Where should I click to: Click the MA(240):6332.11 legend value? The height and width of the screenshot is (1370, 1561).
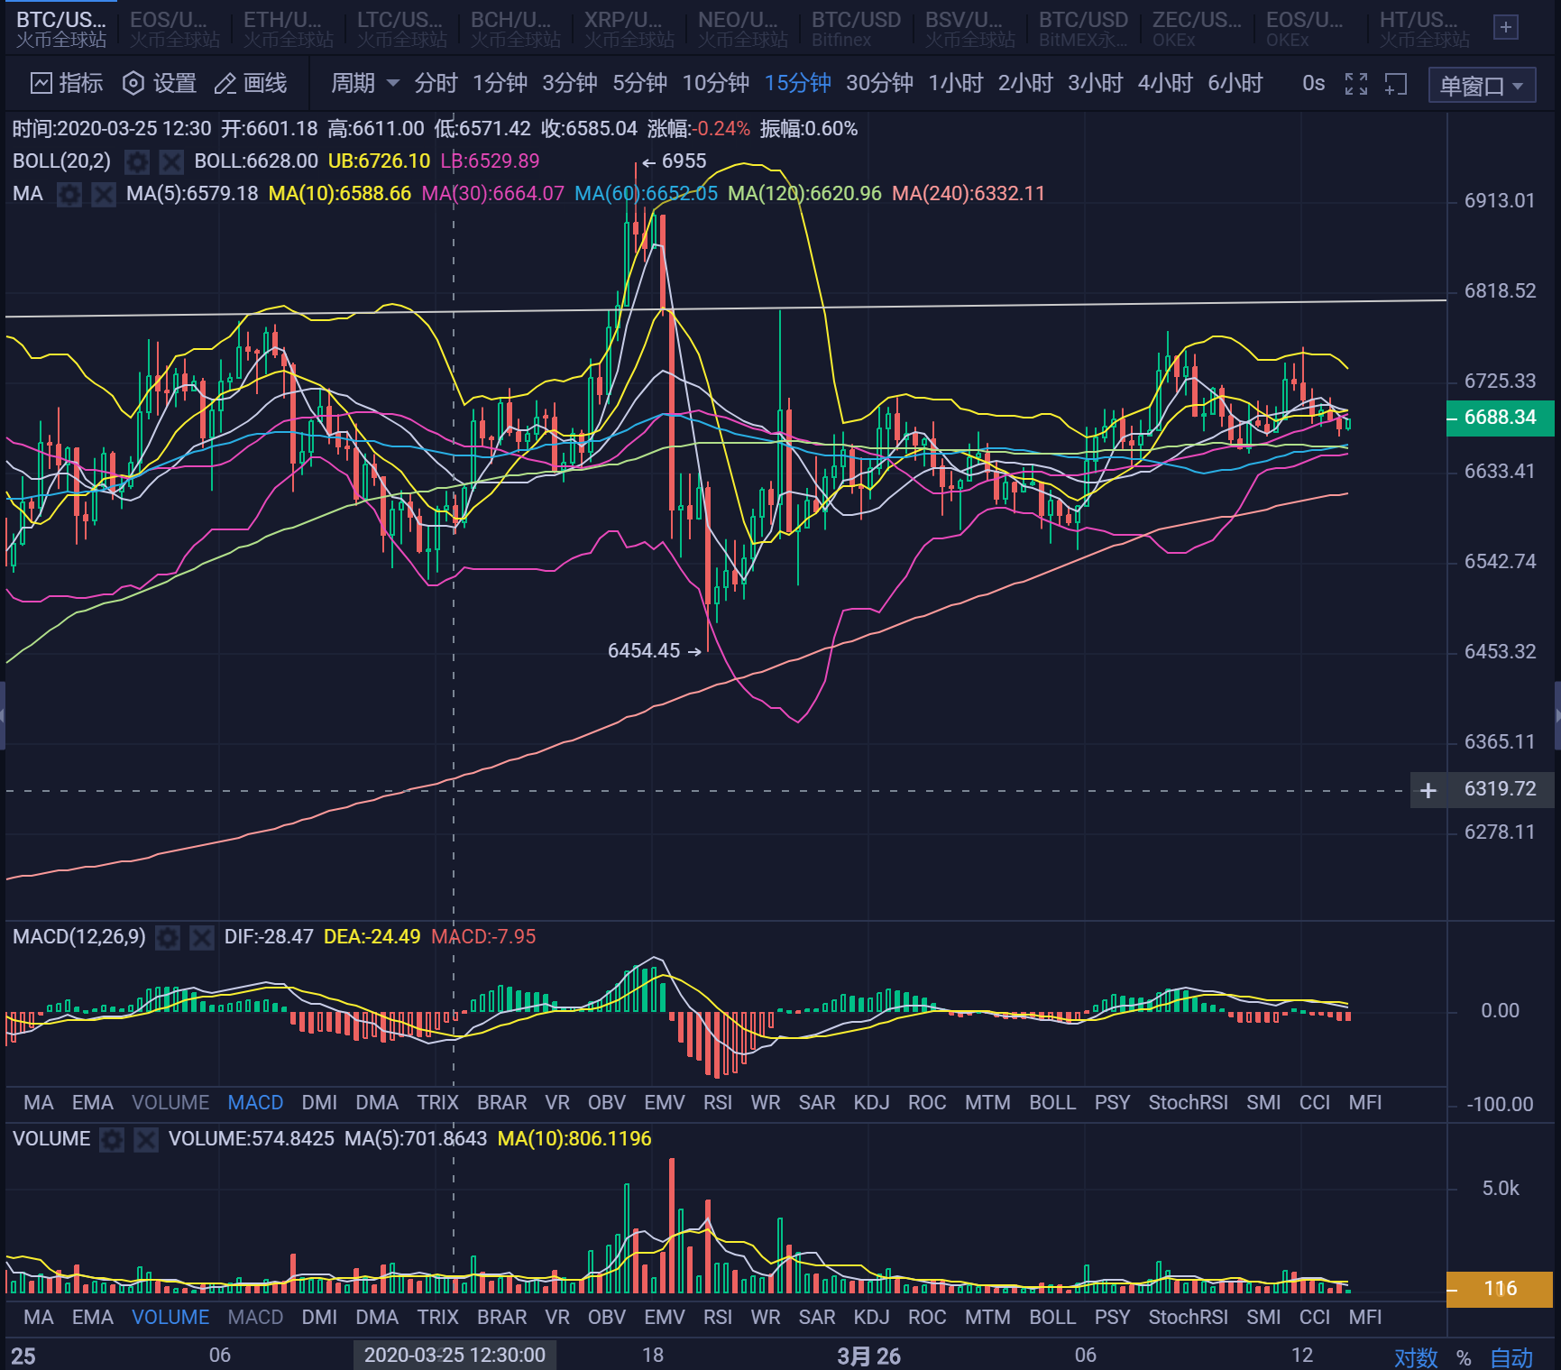tap(969, 194)
